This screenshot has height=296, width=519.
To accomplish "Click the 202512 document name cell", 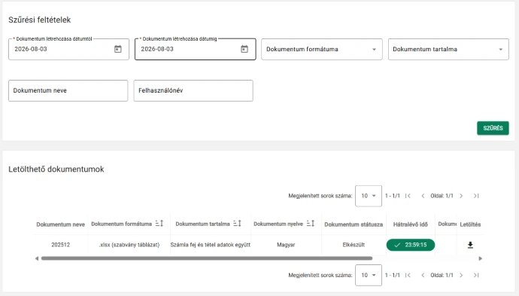I will pos(61,245).
